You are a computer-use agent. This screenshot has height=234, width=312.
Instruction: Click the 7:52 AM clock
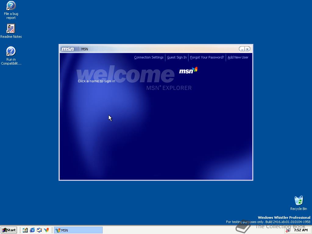coord(301,230)
